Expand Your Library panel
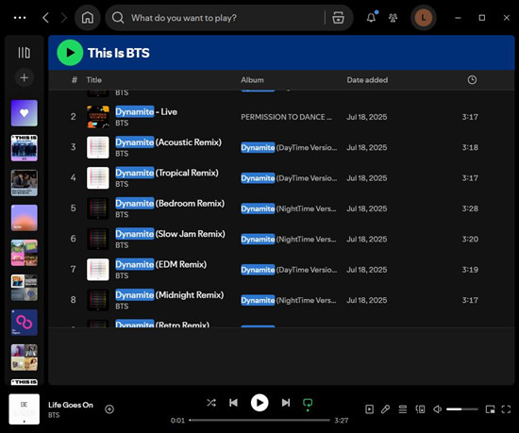This screenshot has width=519, height=433. pyautogui.click(x=25, y=53)
